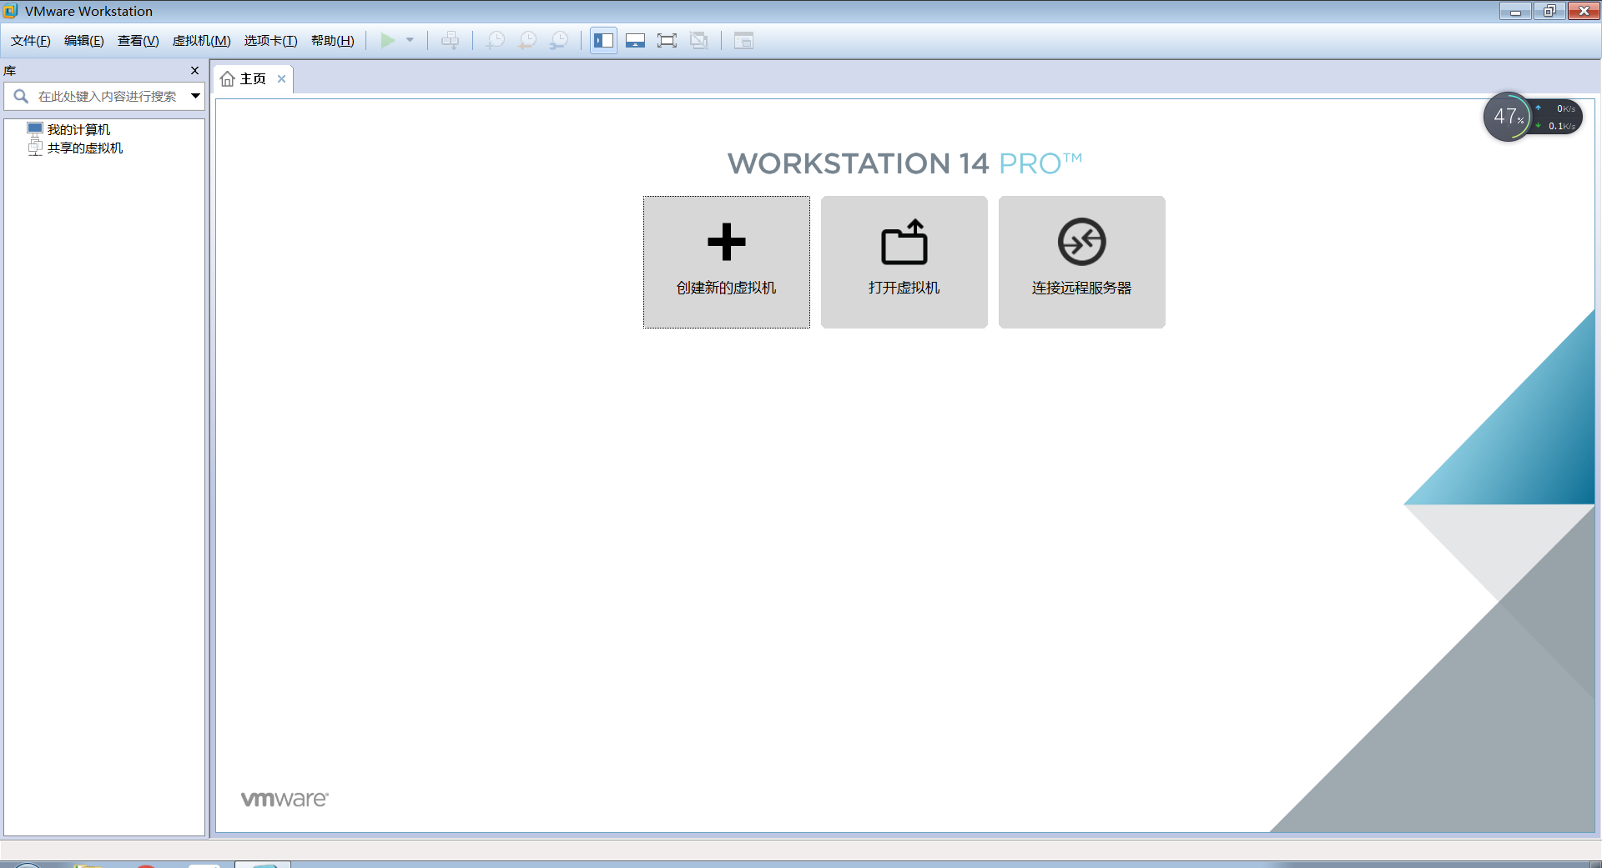
Task: Switch to the 主页 home tab
Action: tap(253, 78)
